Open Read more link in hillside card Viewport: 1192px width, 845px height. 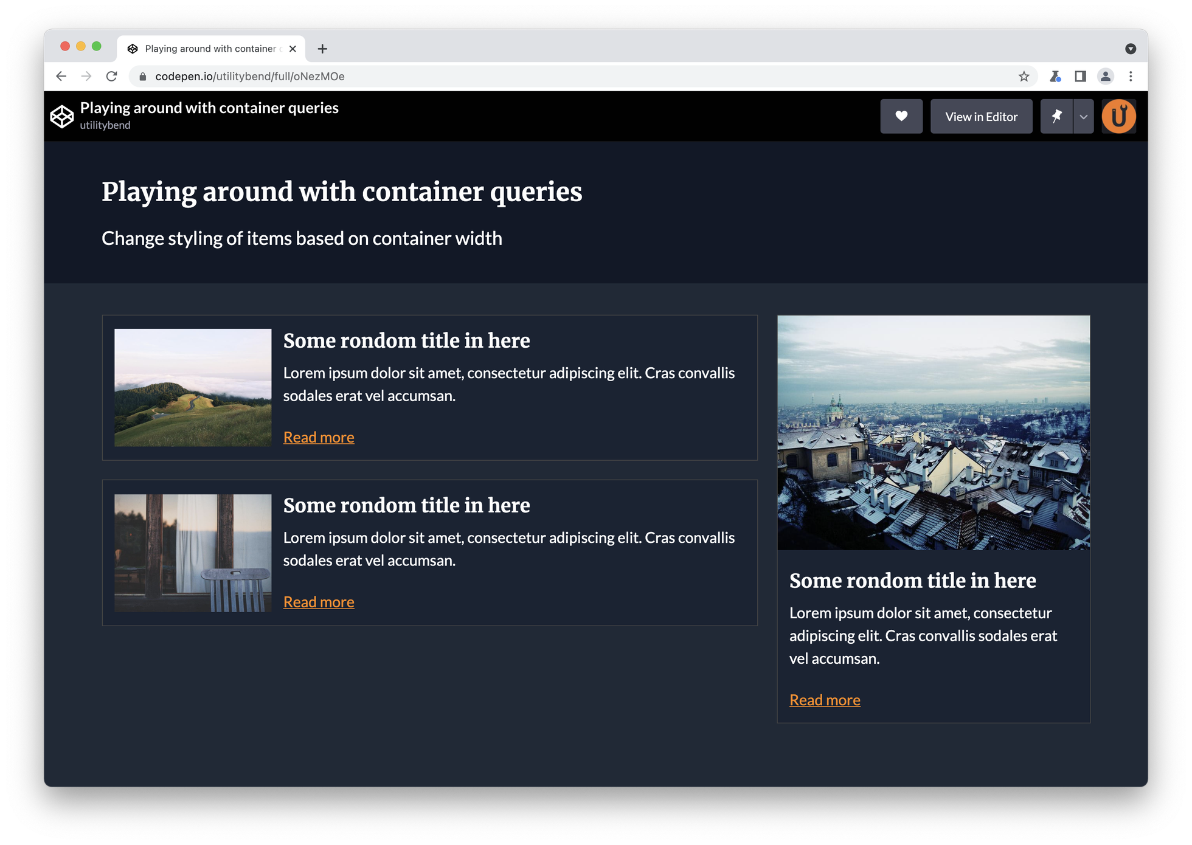[x=319, y=437]
